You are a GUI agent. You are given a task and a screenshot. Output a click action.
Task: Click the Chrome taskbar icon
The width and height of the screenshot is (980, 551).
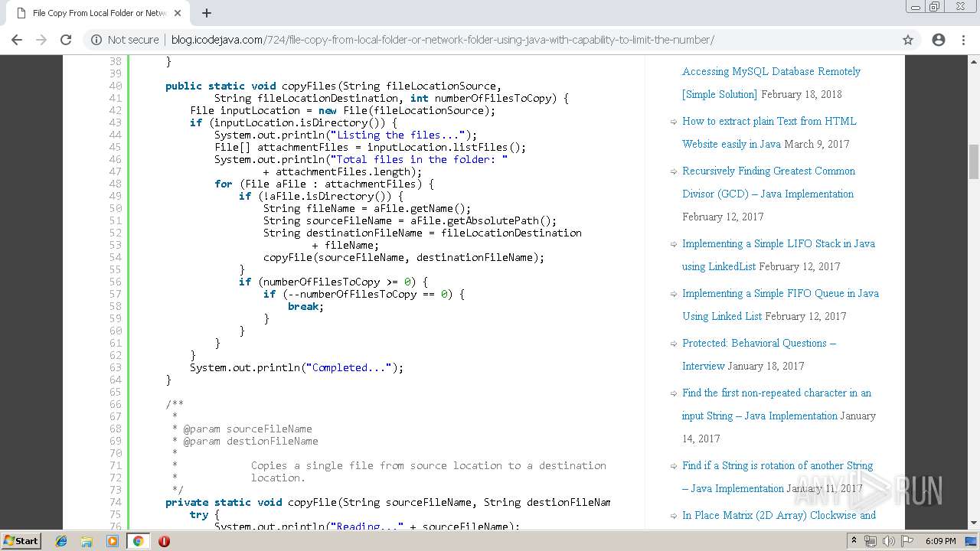click(138, 541)
